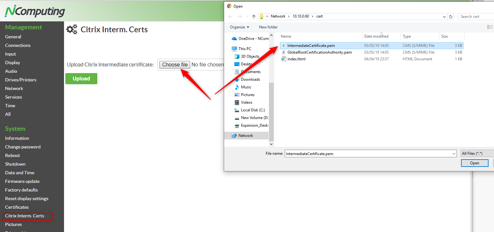The height and width of the screenshot is (232, 494).
Task: Open Time settings in sidebar
Action: coord(10,106)
